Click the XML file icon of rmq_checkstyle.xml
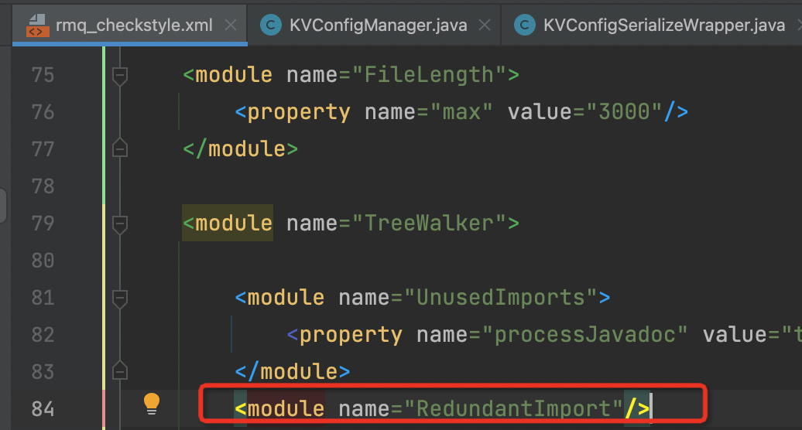Viewport: 802px width, 430px height. [x=38, y=25]
